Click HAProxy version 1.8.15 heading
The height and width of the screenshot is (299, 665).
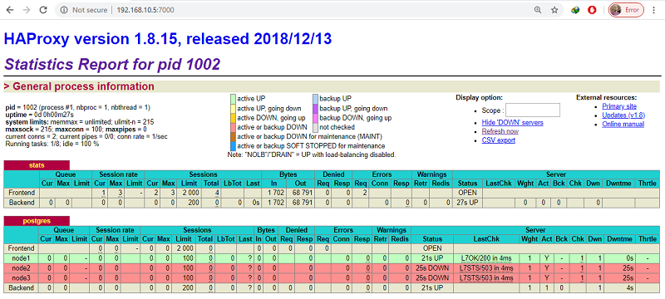pyautogui.click(x=168, y=39)
